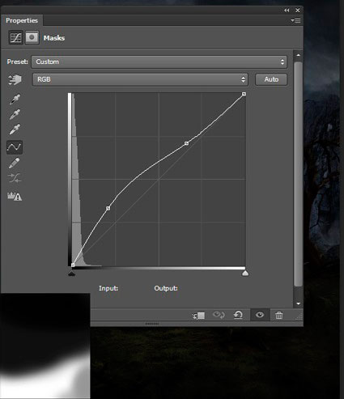Delete this adjustment layer with trash icon
Image resolution: width=344 pixels, height=399 pixels.
[x=279, y=315]
